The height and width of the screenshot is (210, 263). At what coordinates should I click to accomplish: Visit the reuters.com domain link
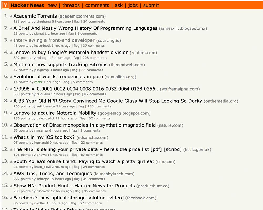point(143,52)
